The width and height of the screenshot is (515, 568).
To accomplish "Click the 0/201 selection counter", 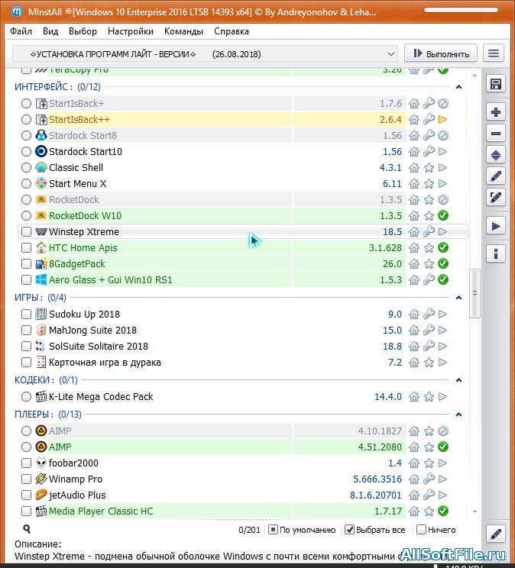I will [x=250, y=530].
